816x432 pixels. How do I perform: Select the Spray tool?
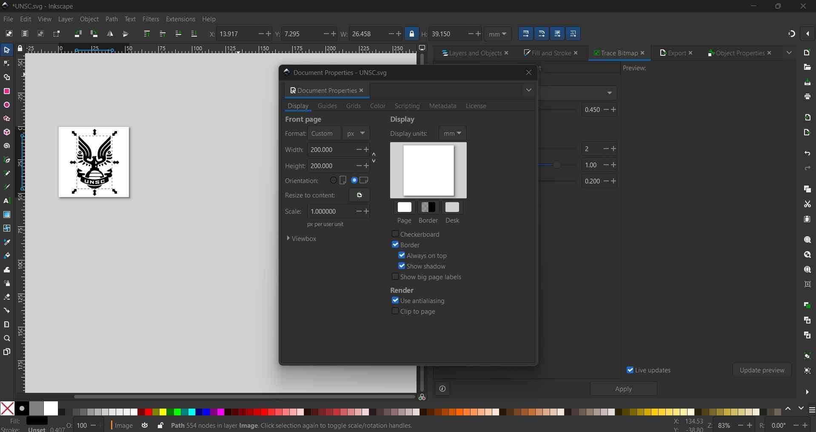(x=7, y=283)
